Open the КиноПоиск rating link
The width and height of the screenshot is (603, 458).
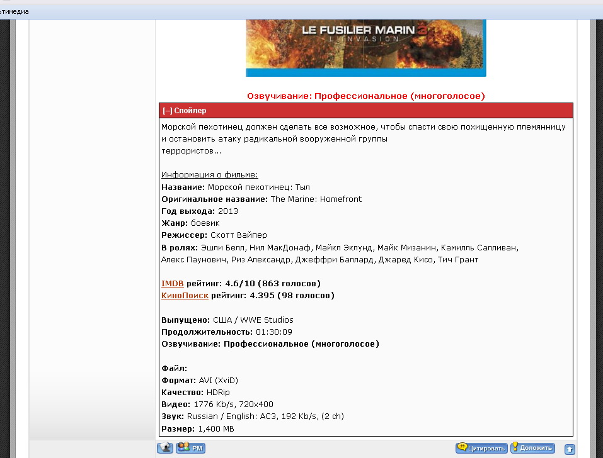[185, 295]
